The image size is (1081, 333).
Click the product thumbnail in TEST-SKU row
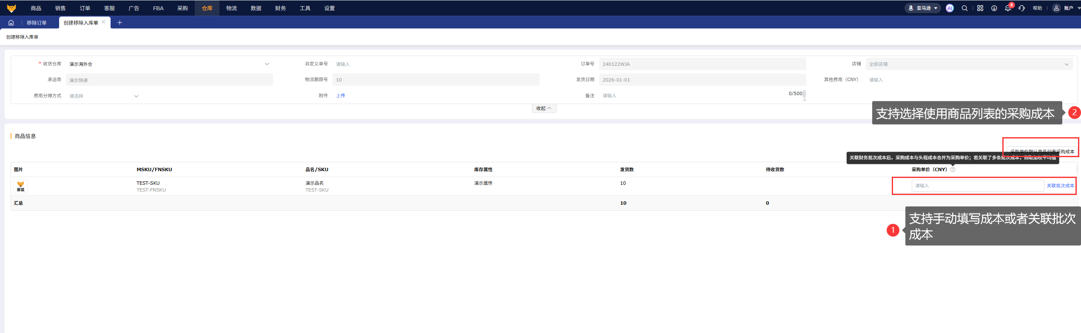point(20,186)
